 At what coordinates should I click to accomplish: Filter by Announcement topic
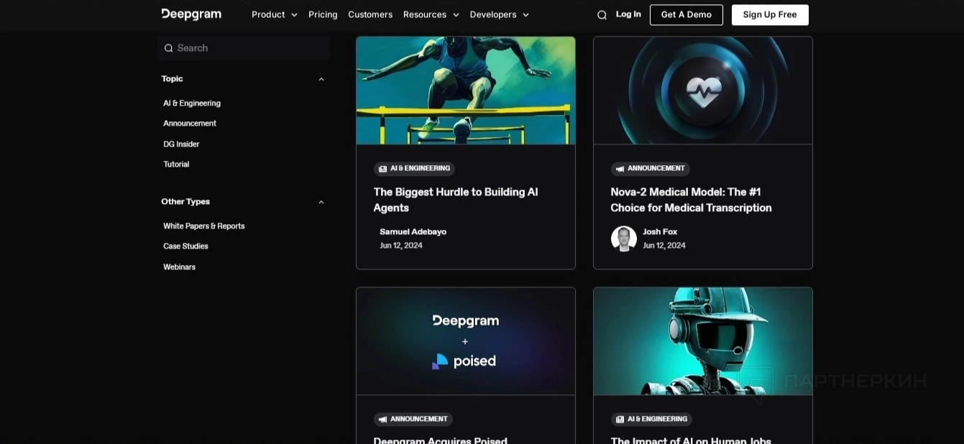(x=190, y=124)
